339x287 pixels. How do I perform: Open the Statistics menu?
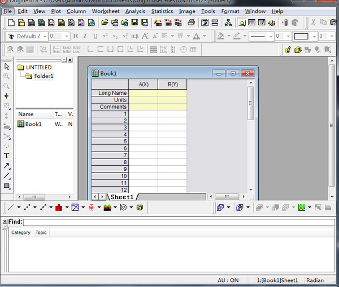coord(162,11)
